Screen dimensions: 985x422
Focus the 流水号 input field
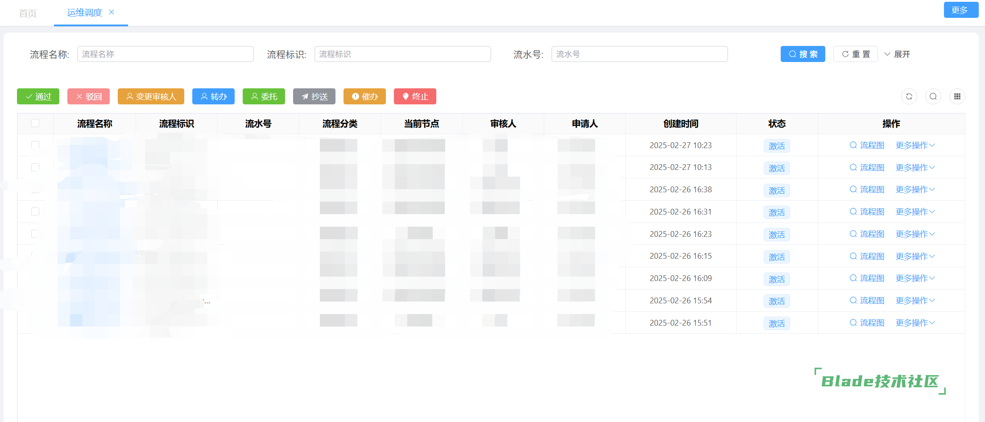click(640, 54)
